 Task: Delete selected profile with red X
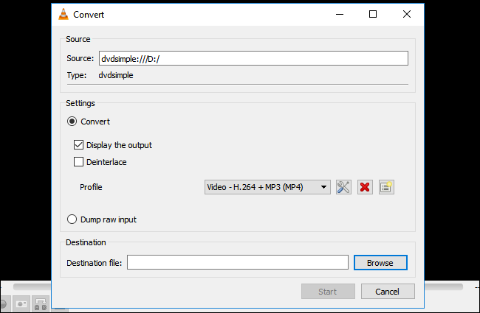click(x=365, y=187)
